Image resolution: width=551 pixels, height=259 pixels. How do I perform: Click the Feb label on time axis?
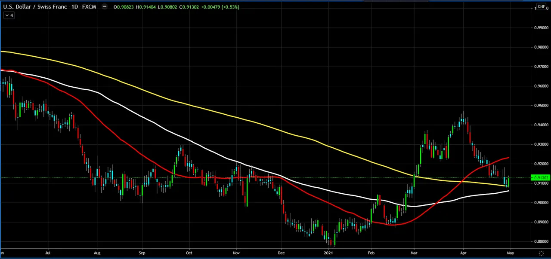pyautogui.click(x=371, y=253)
